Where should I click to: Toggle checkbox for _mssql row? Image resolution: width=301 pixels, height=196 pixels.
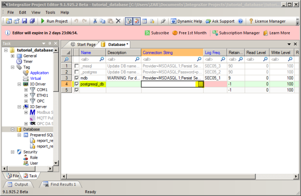click(x=76, y=66)
